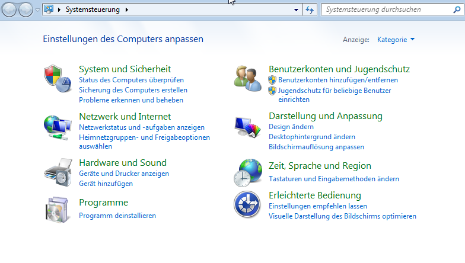Open Erleichterte Bedienung heading
Screen dimensions: 465x263
pos(315,195)
